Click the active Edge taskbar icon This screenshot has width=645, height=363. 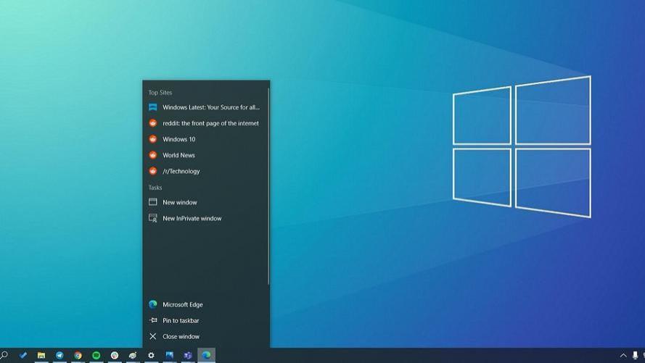tap(206, 355)
